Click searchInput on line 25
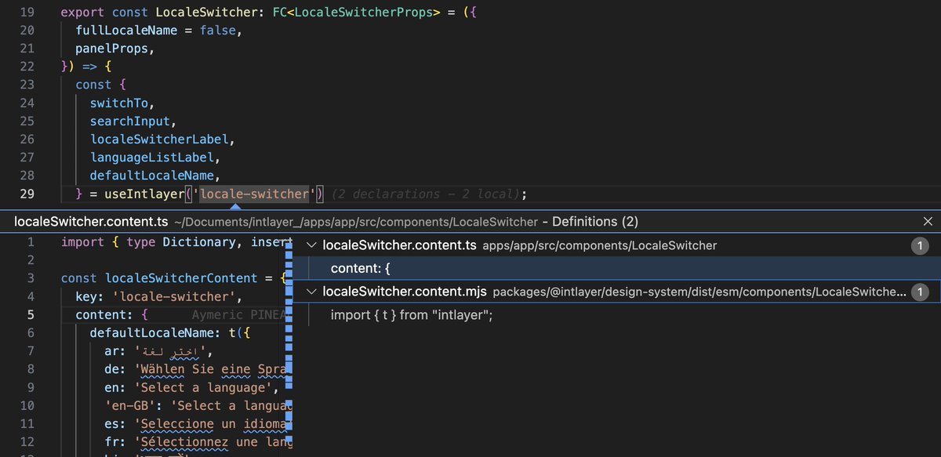The height and width of the screenshot is (457, 941). click(x=130, y=122)
